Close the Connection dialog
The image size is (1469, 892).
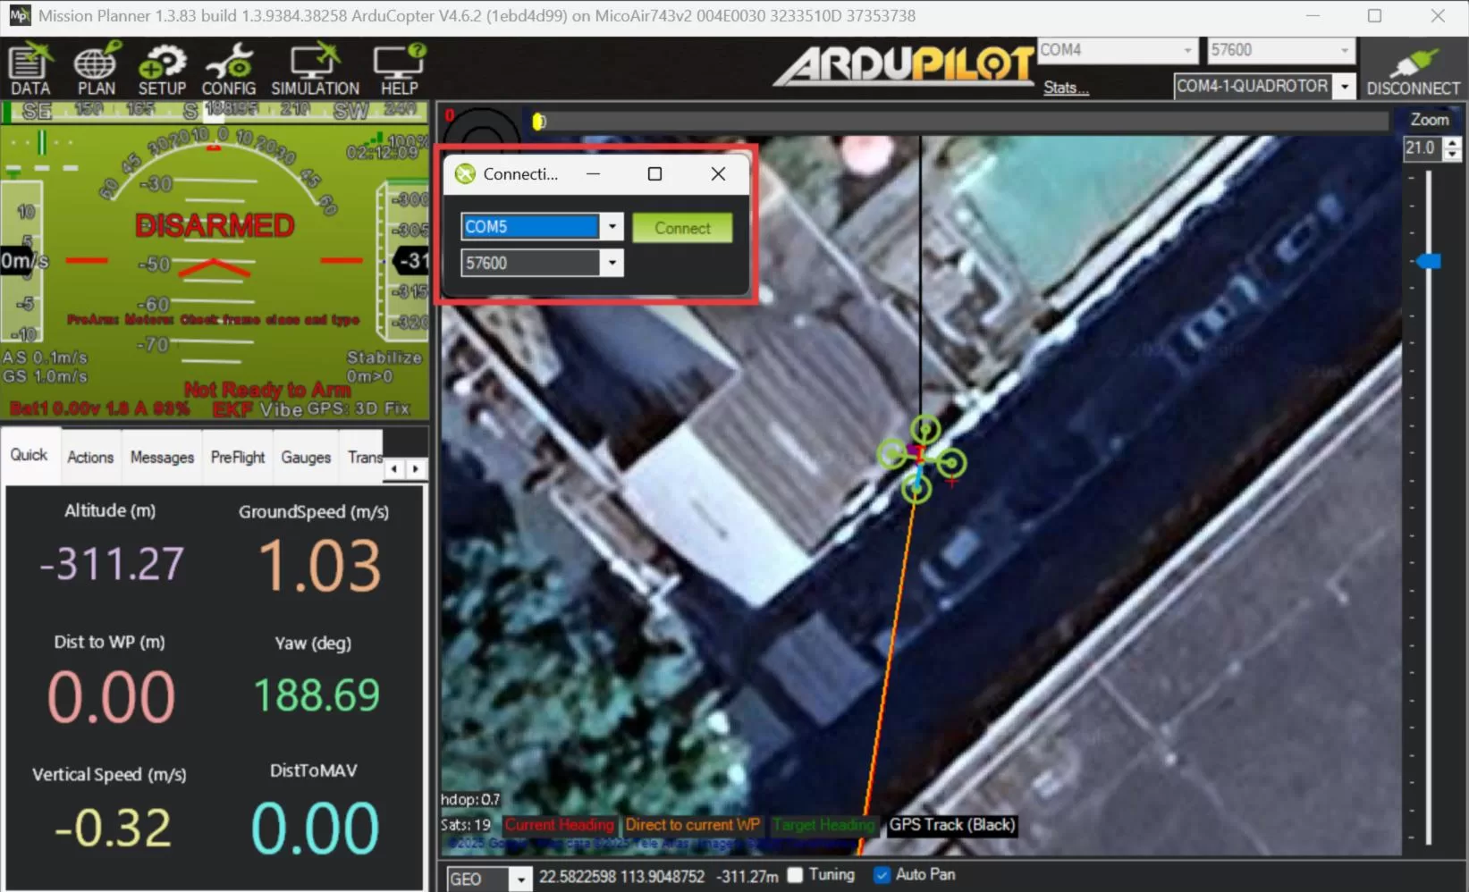pos(718,173)
